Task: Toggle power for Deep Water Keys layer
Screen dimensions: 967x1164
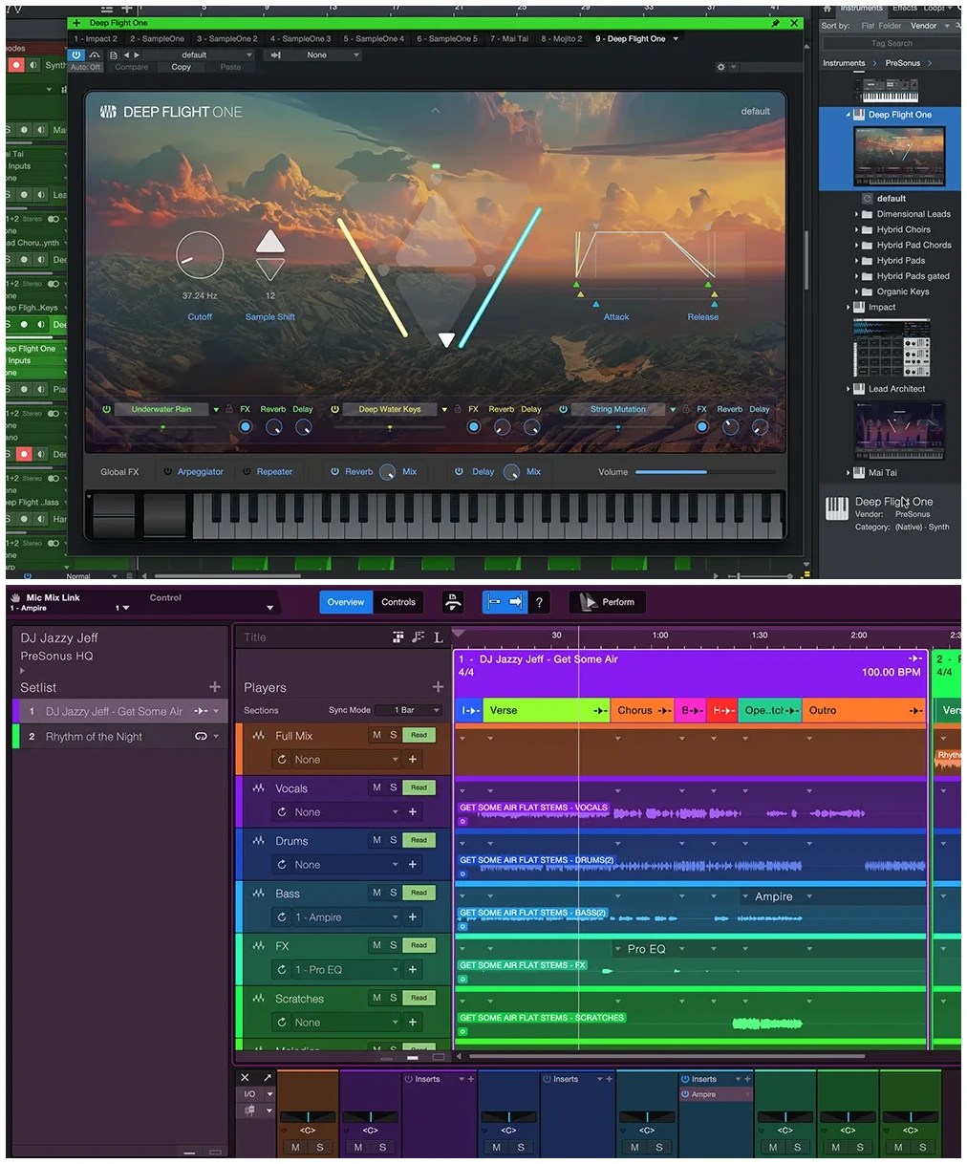Action: tap(334, 409)
